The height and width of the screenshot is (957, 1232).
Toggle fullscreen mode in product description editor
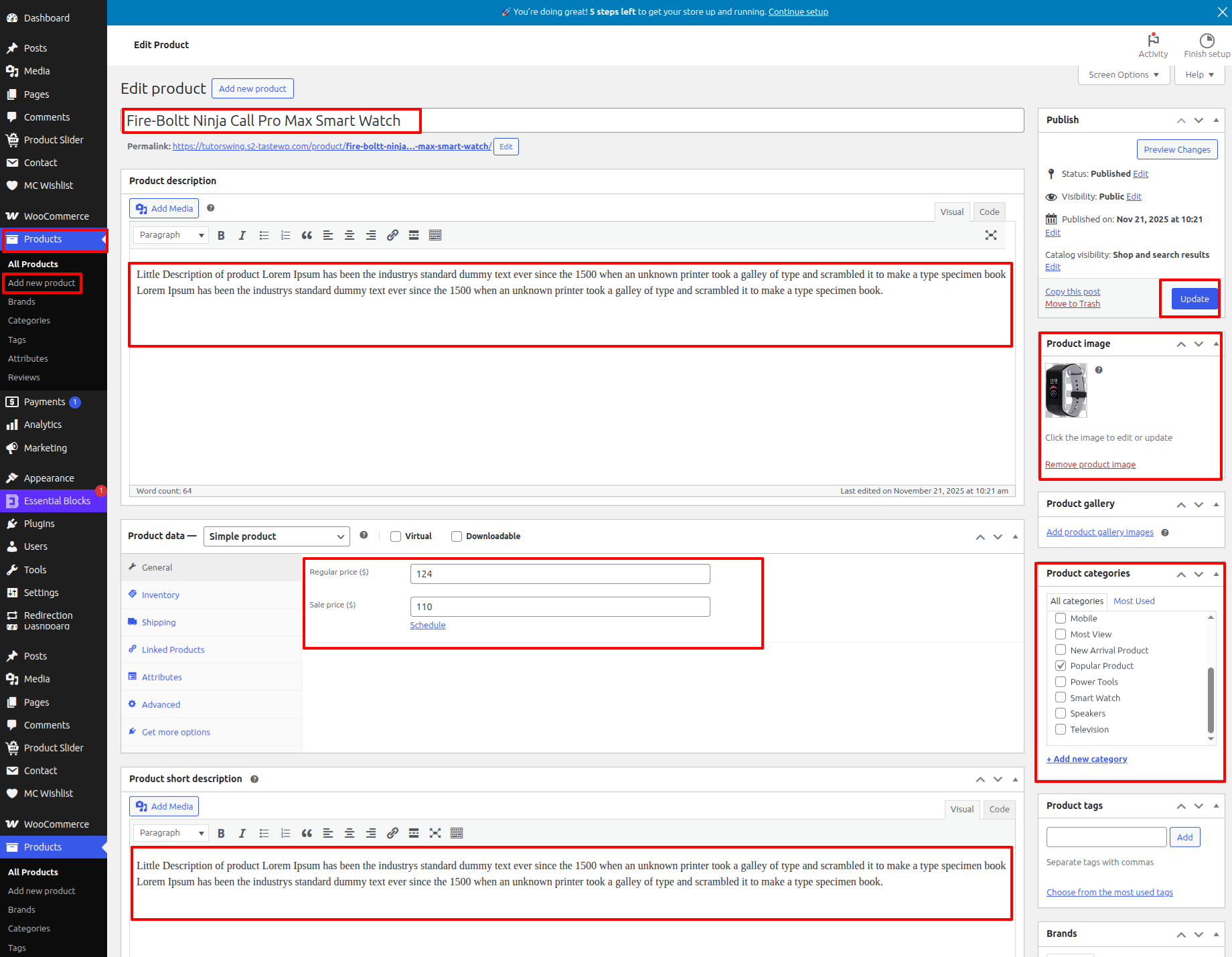coord(991,235)
